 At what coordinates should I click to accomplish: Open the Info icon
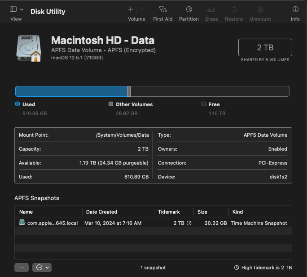click(x=295, y=9)
